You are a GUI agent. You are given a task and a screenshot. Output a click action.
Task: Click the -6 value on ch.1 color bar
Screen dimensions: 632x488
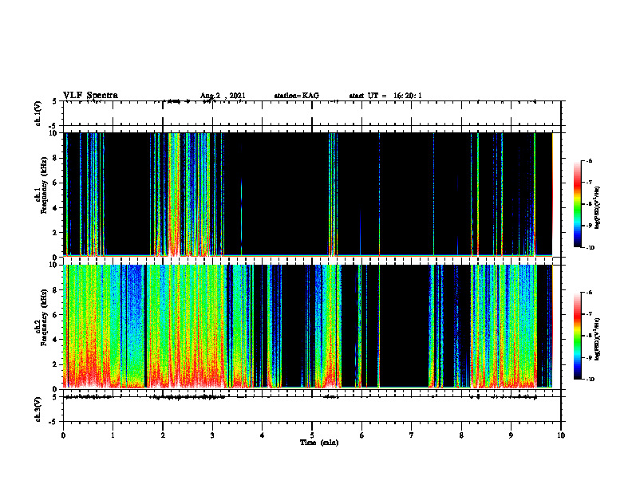[x=589, y=160]
